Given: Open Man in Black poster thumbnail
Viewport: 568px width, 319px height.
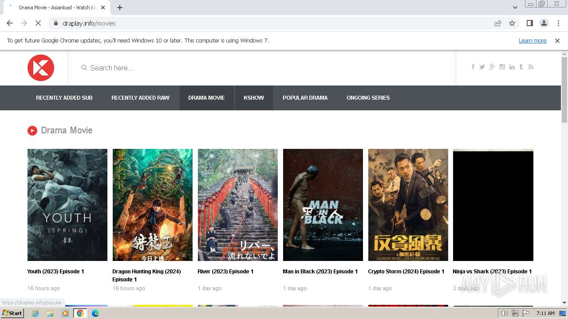Looking at the screenshot, I should [323, 205].
